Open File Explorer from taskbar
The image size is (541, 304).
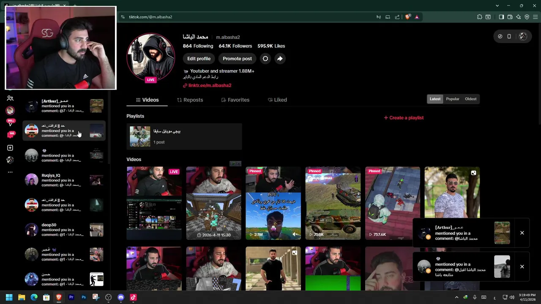coord(22,297)
